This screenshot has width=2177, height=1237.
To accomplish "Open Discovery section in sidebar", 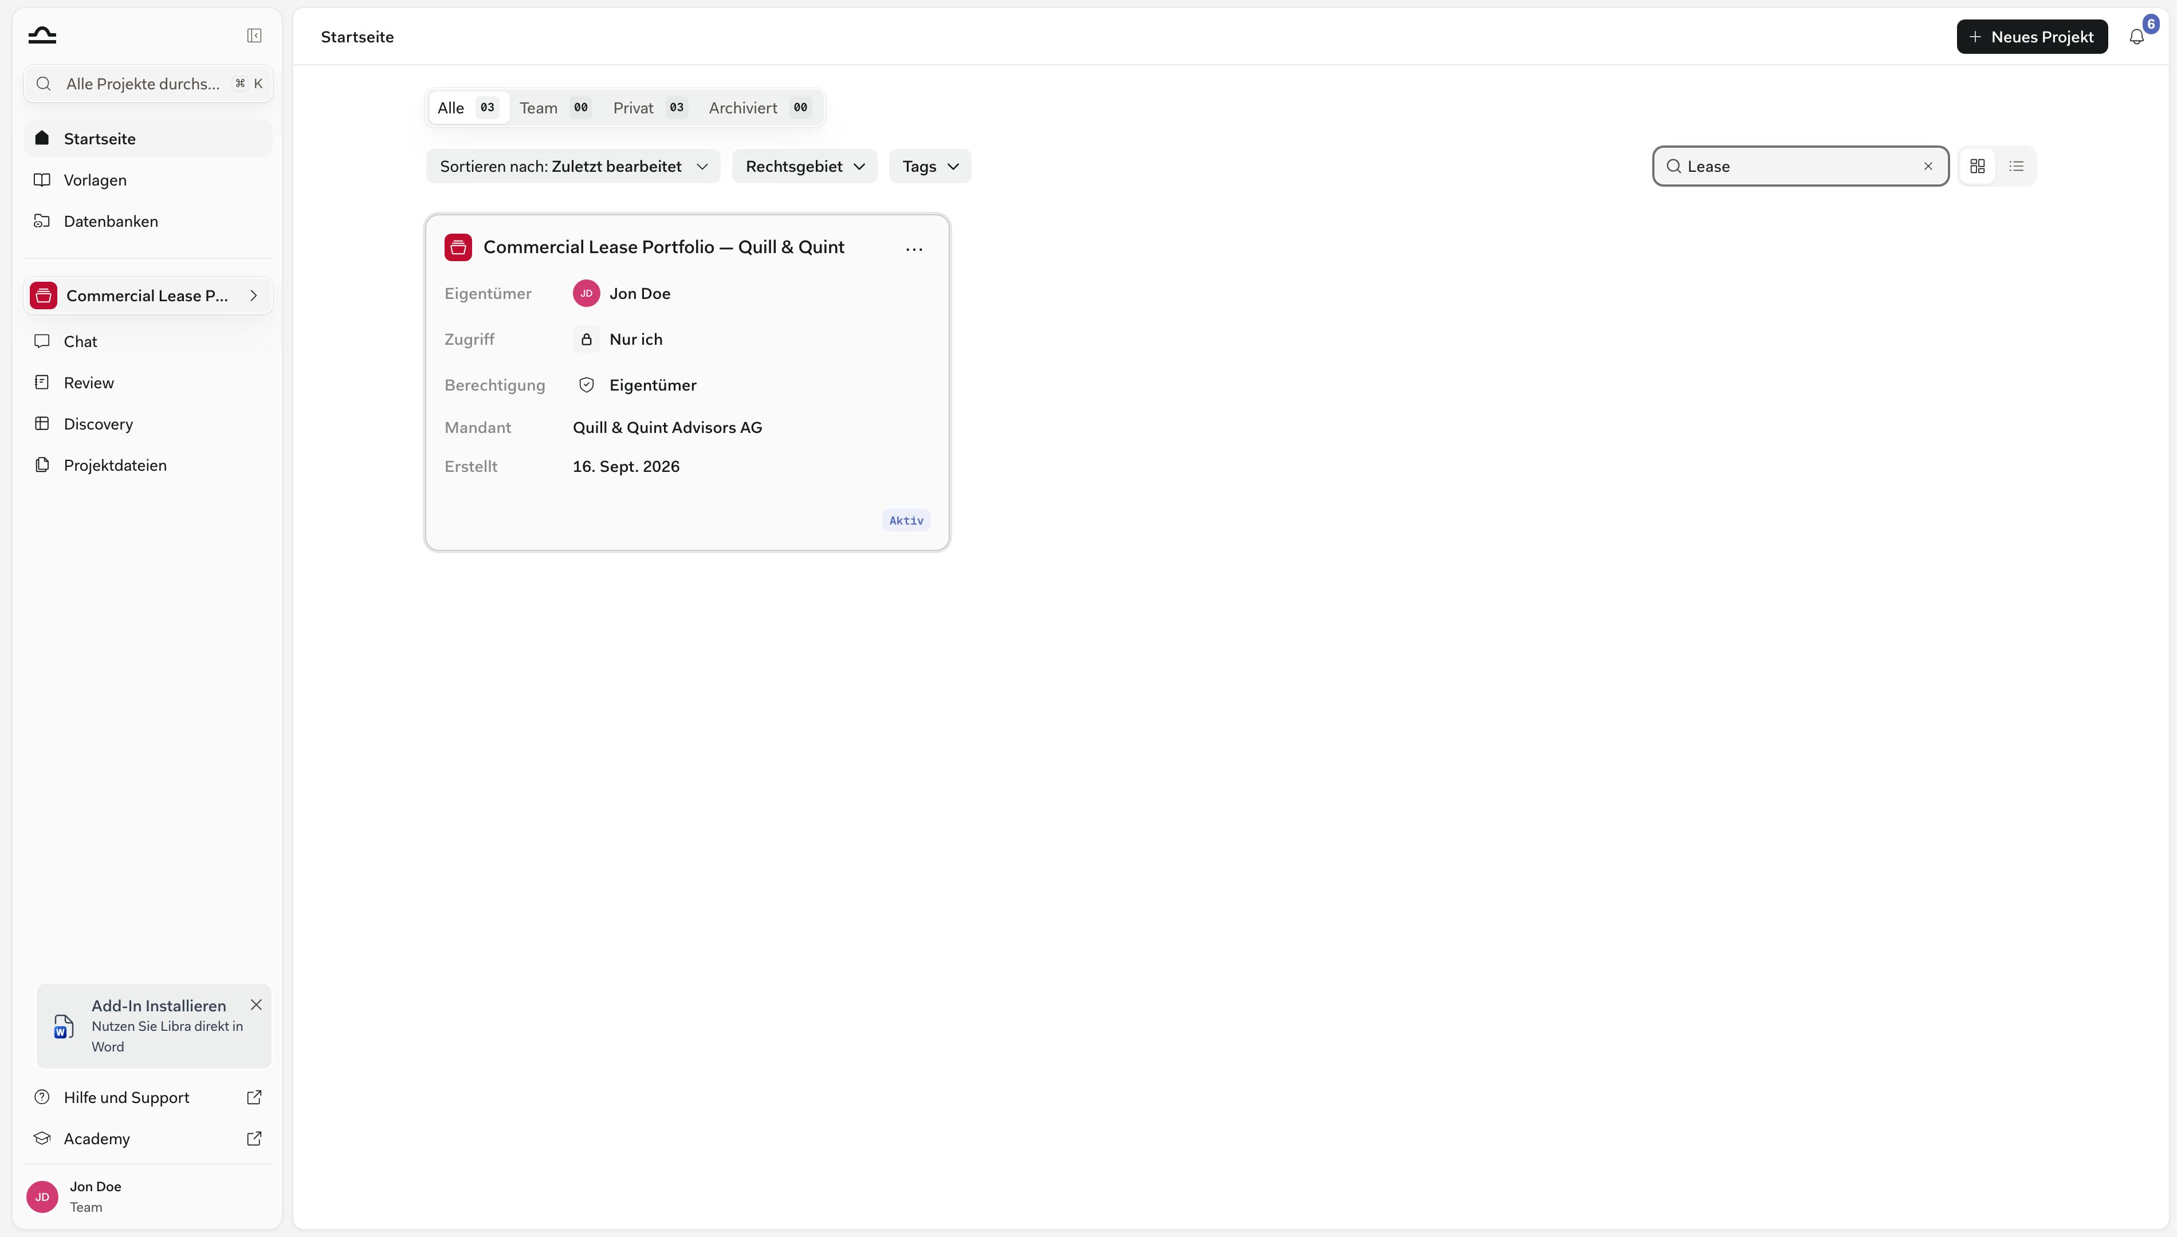I will point(148,424).
